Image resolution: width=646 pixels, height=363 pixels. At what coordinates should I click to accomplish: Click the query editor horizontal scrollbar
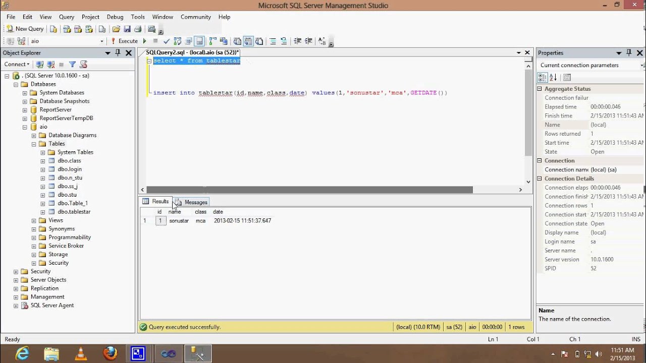[x=310, y=190]
